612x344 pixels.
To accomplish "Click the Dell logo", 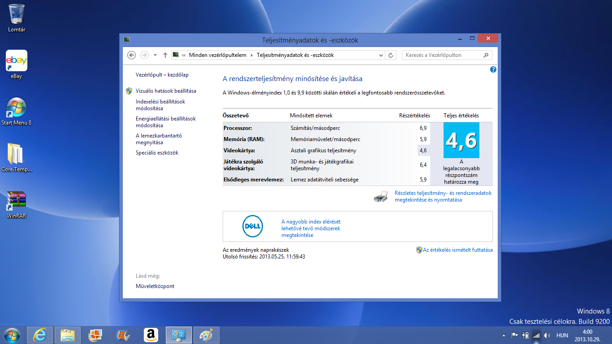I will (x=252, y=226).
